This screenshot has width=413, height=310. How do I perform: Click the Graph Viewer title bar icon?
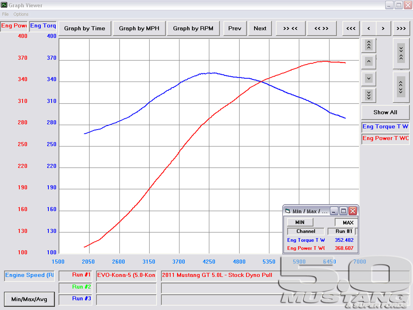[5, 5]
